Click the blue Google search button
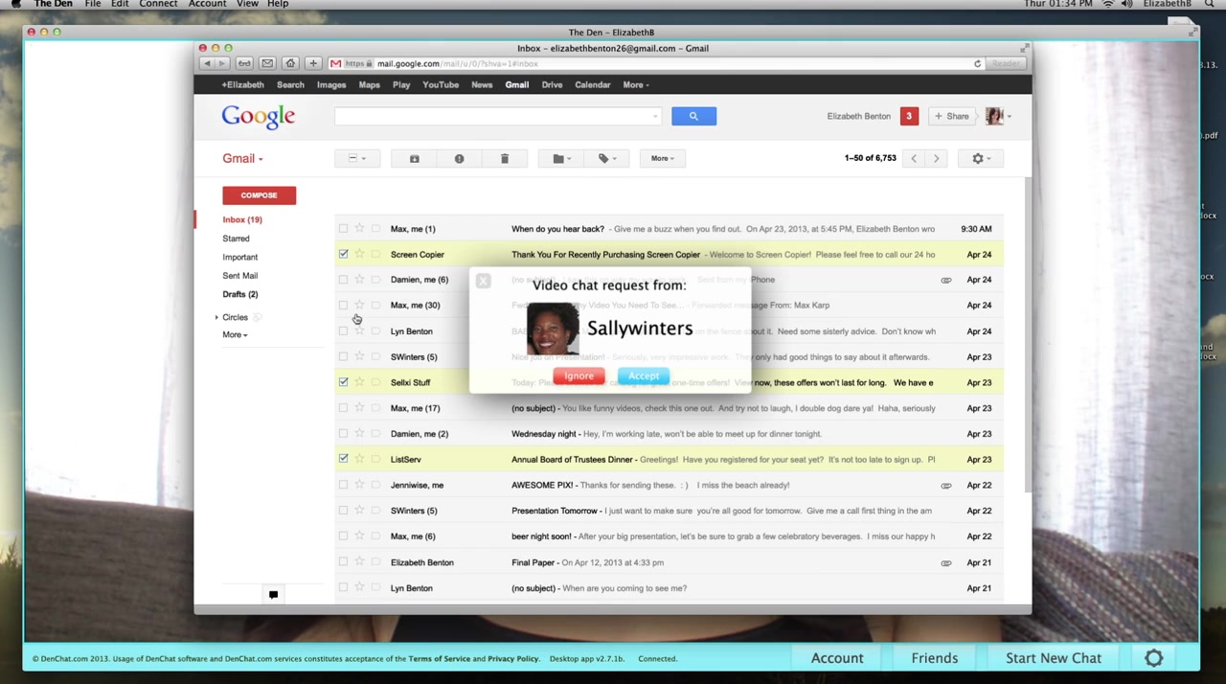The image size is (1226, 684). 693,117
